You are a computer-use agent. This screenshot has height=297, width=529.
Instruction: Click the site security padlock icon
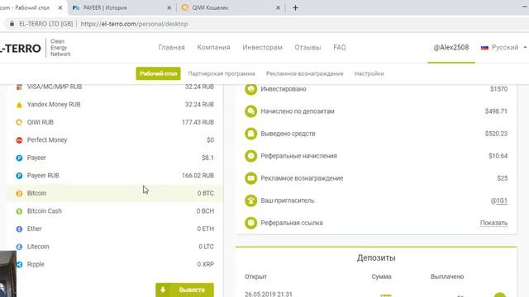point(12,24)
